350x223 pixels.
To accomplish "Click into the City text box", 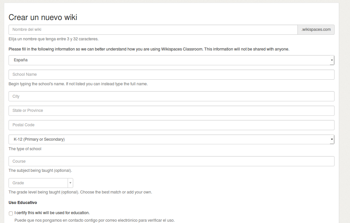I will click(x=171, y=96).
